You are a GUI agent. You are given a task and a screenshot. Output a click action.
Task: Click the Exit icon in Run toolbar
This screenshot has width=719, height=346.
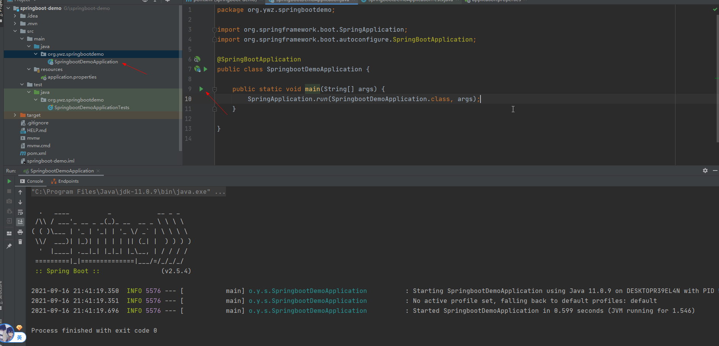click(x=9, y=221)
